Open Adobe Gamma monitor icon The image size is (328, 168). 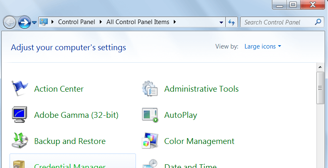[20, 114]
